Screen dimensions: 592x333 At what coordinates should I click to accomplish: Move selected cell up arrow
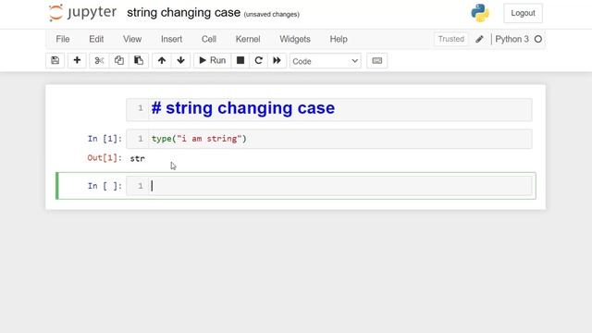pos(162,60)
